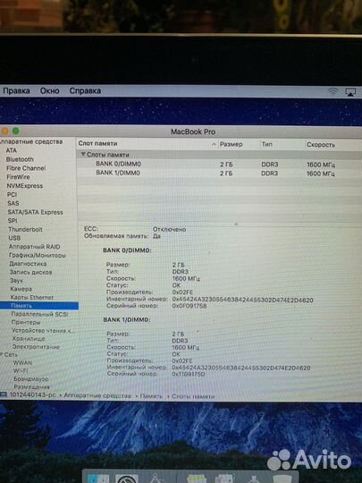
Task: Click the BANK 0/DIMM0: details heading
Action: pos(127,250)
